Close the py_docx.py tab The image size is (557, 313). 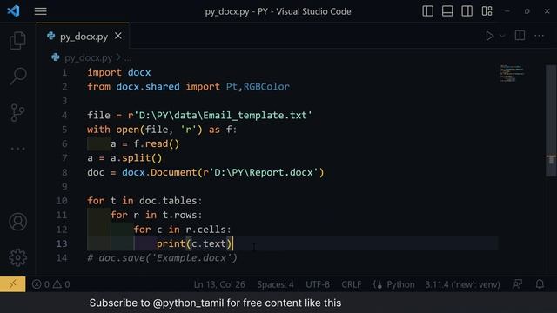click(118, 36)
